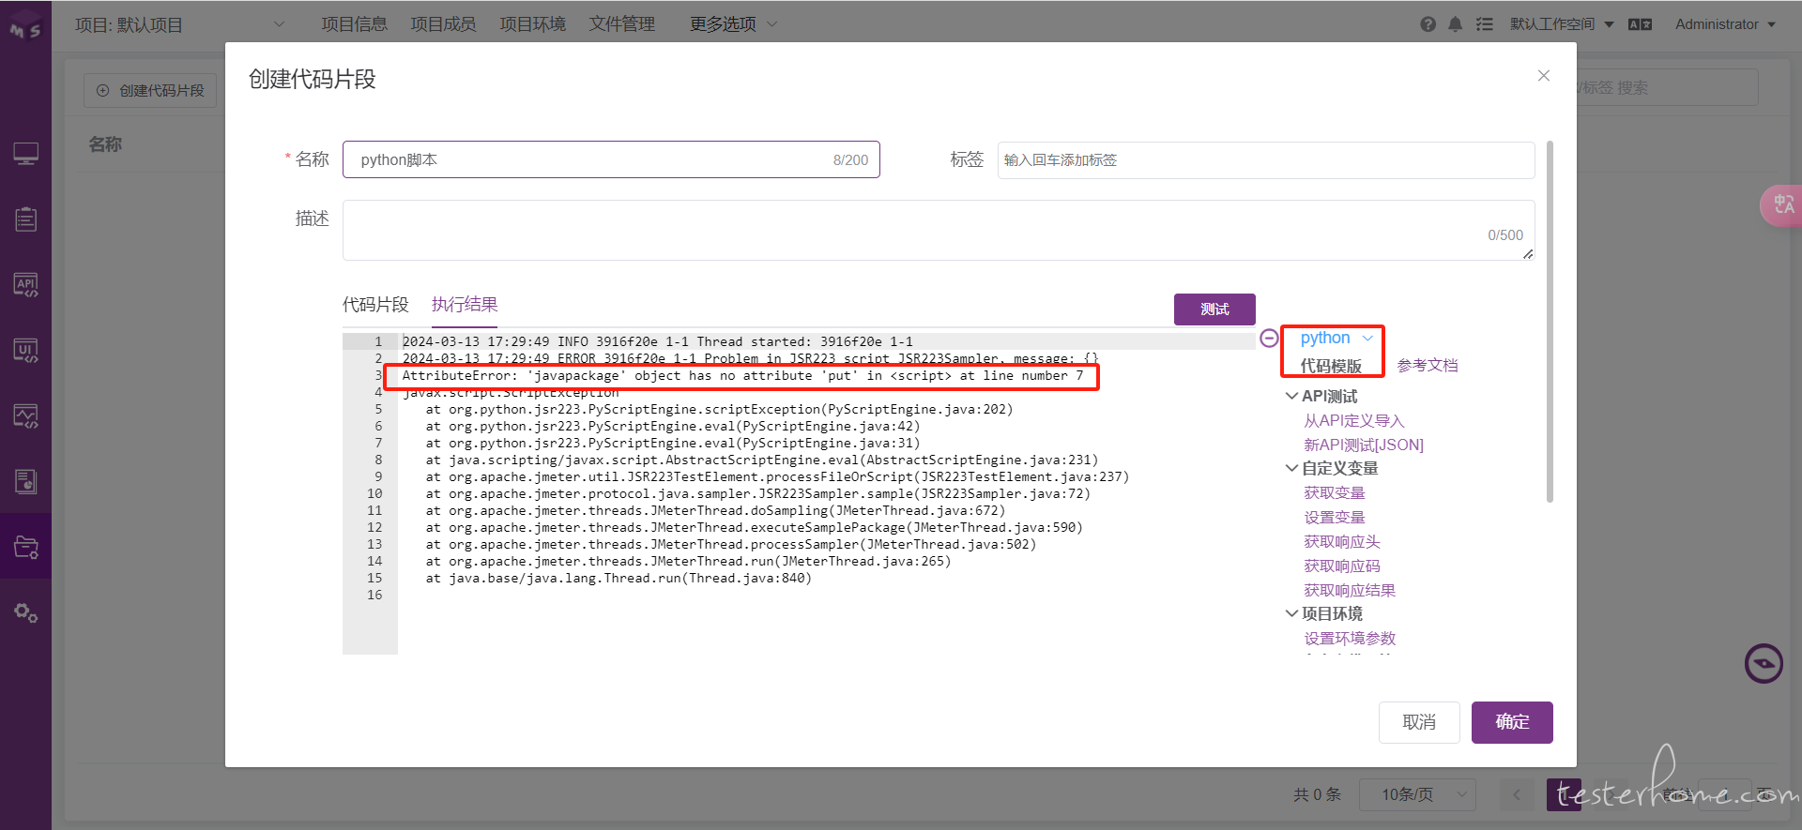Click the 取消 cancel button
Image resolution: width=1802 pixels, height=830 pixels.
(x=1419, y=722)
